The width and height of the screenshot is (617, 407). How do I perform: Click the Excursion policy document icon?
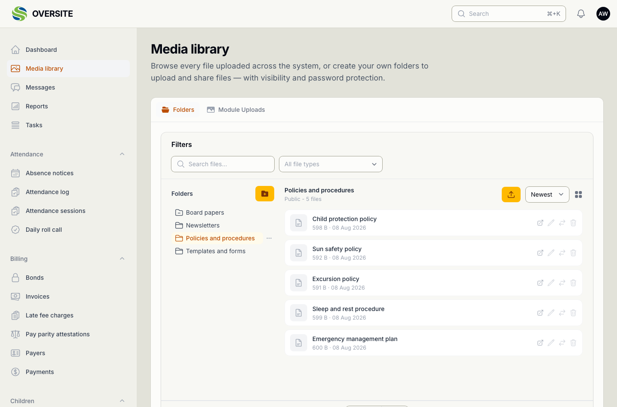click(x=299, y=283)
